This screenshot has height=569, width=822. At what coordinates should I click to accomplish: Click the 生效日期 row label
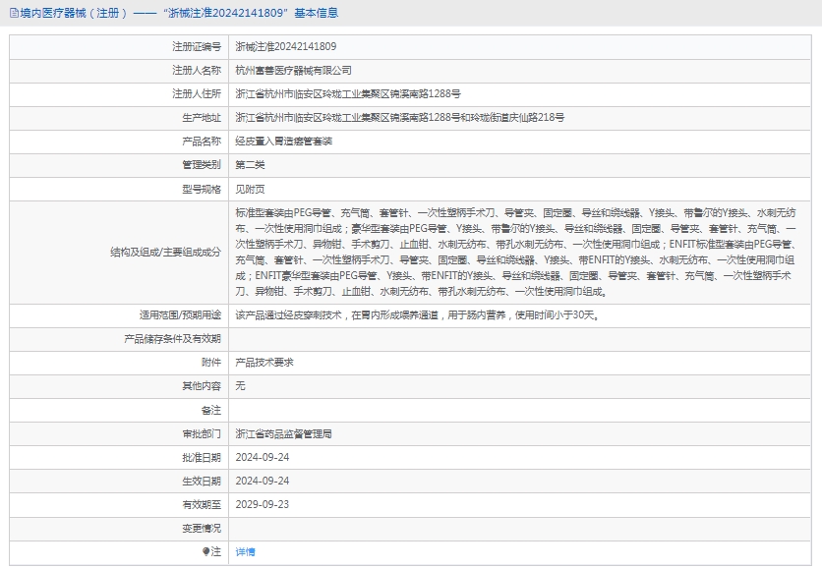(x=202, y=481)
